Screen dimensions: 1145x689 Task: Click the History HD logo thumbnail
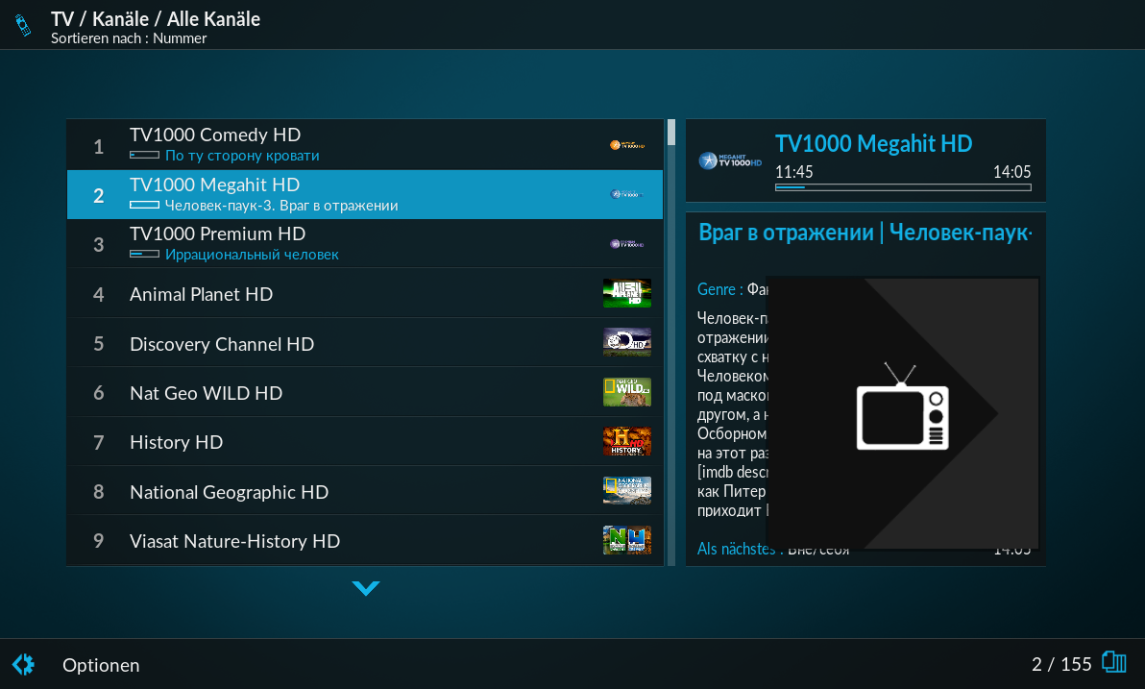(x=627, y=441)
